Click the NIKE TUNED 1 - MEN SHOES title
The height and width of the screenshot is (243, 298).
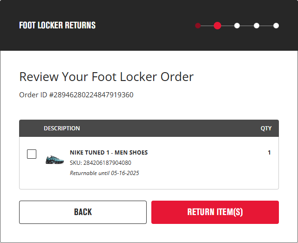[108, 153]
